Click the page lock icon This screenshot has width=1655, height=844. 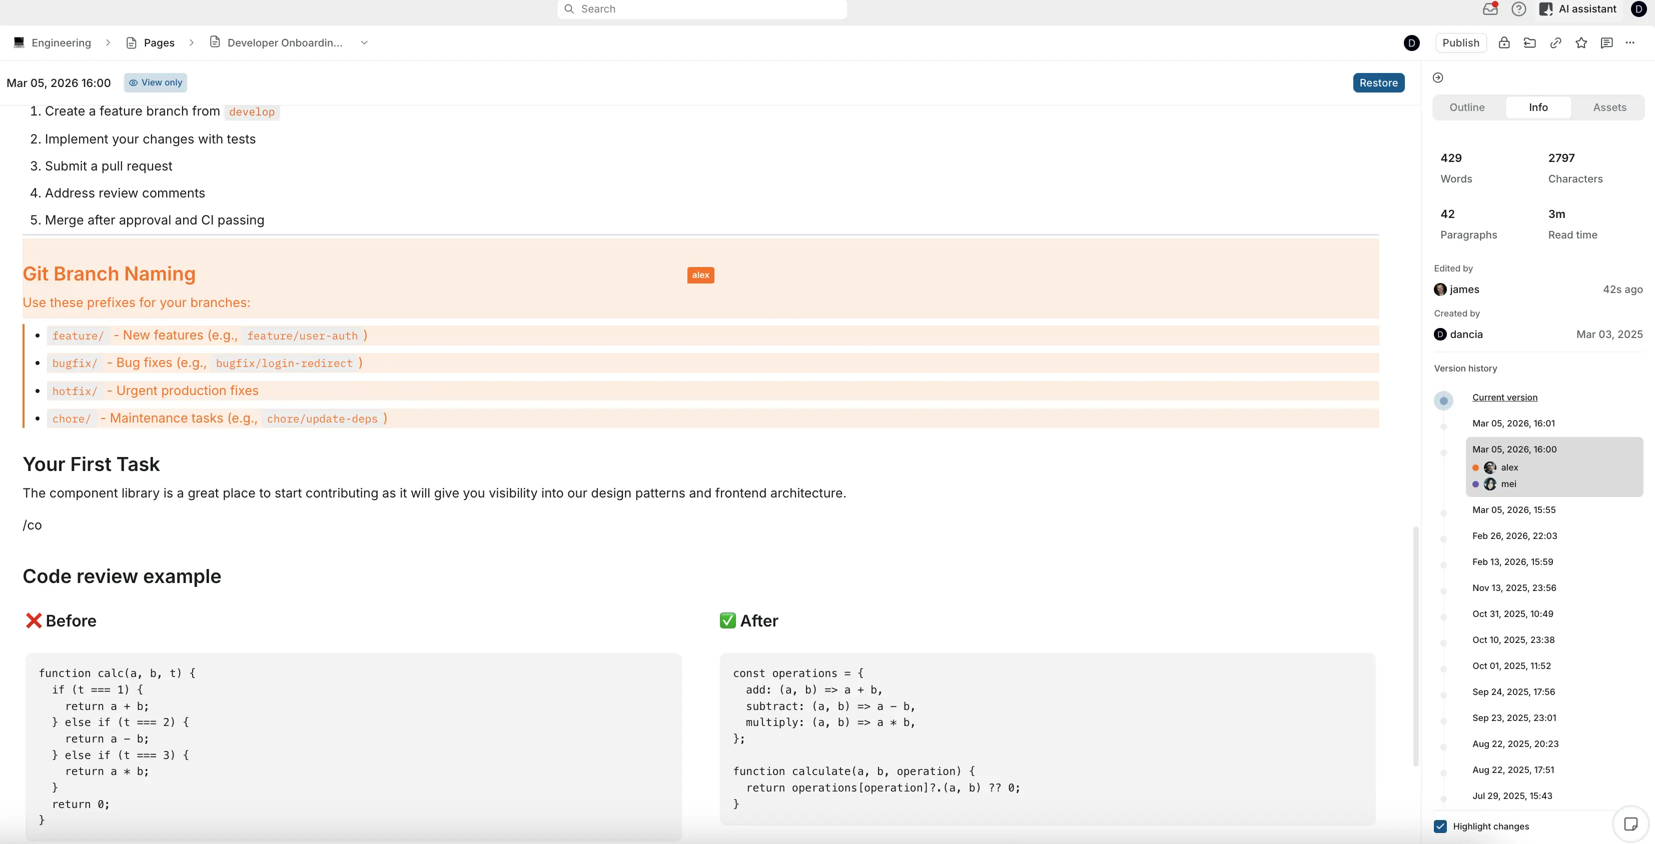point(1504,43)
